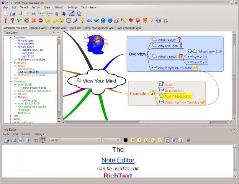Screen dimensions: 239x184
Task: Expand the Maps tree branch
Action: click(x=15, y=66)
